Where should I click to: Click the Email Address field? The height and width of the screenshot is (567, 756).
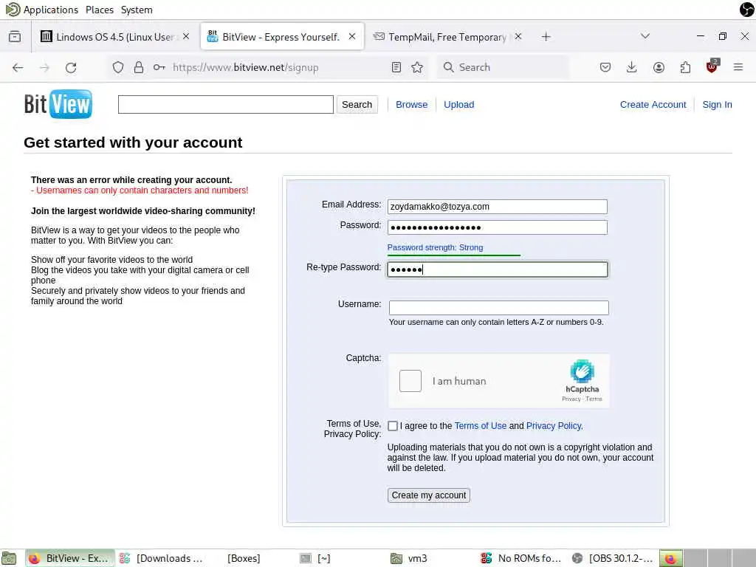pyautogui.click(x=497, y=207)
